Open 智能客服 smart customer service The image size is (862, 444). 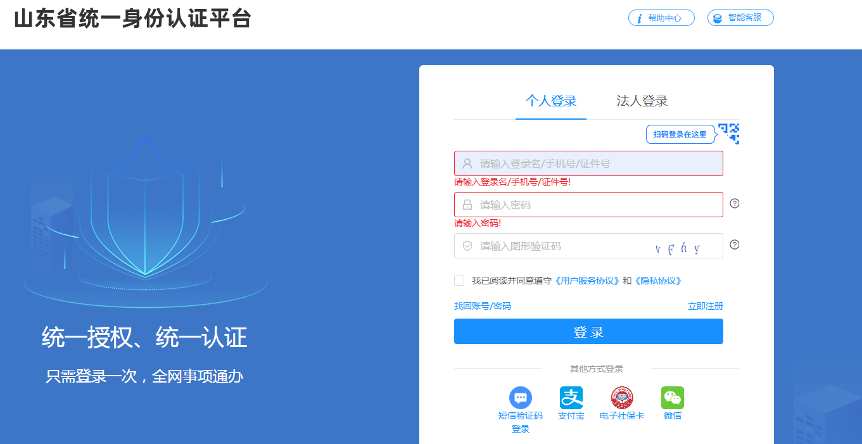point(740,18)
